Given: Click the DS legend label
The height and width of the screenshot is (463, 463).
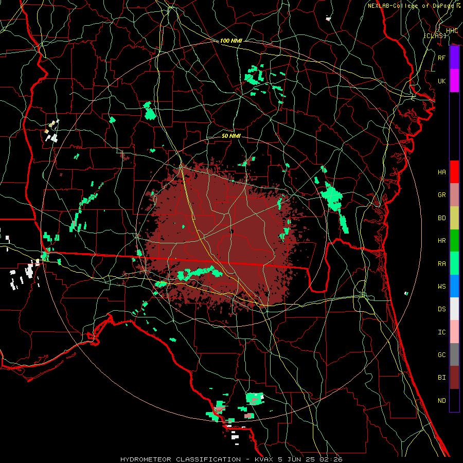Looking at the screenshot, I should point(442,309).
